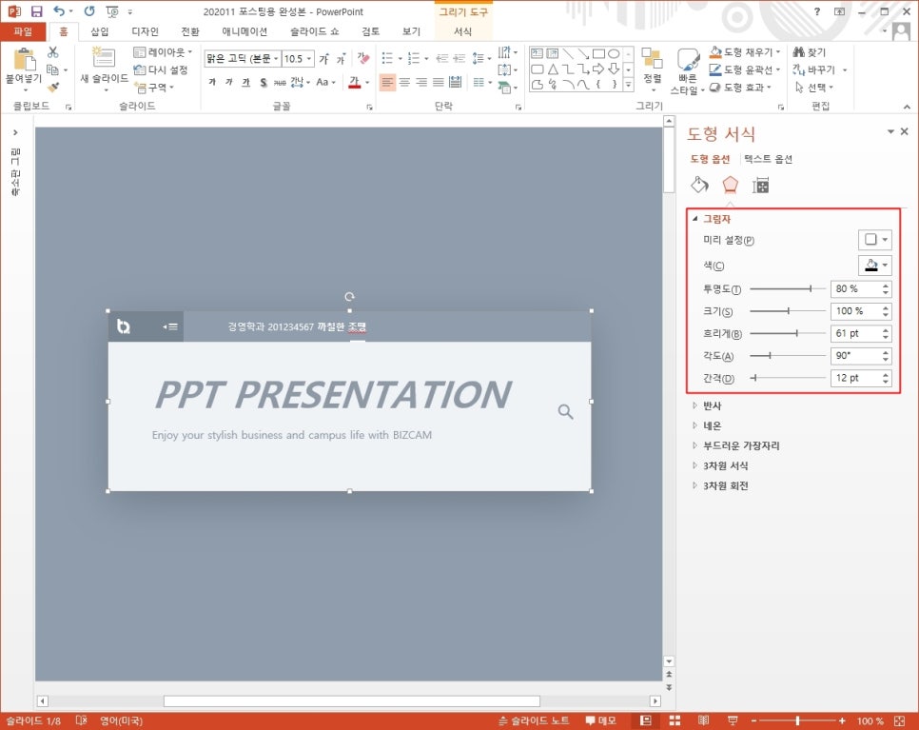
Task: Open the font size dropdown
Action: tap(309, 59)
